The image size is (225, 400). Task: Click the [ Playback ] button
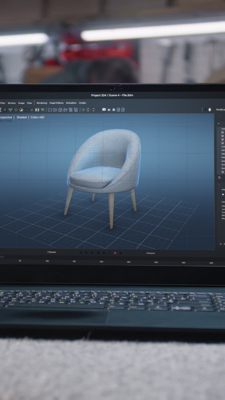tap(52, 252)
